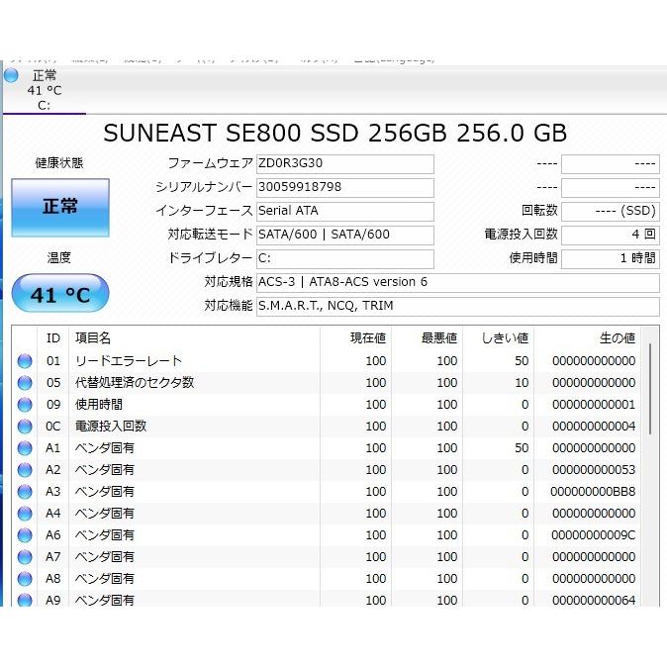Click raw value 000000000001 in row 09
The width and height of the screenshot is (667, 667).
coord(594,405)
